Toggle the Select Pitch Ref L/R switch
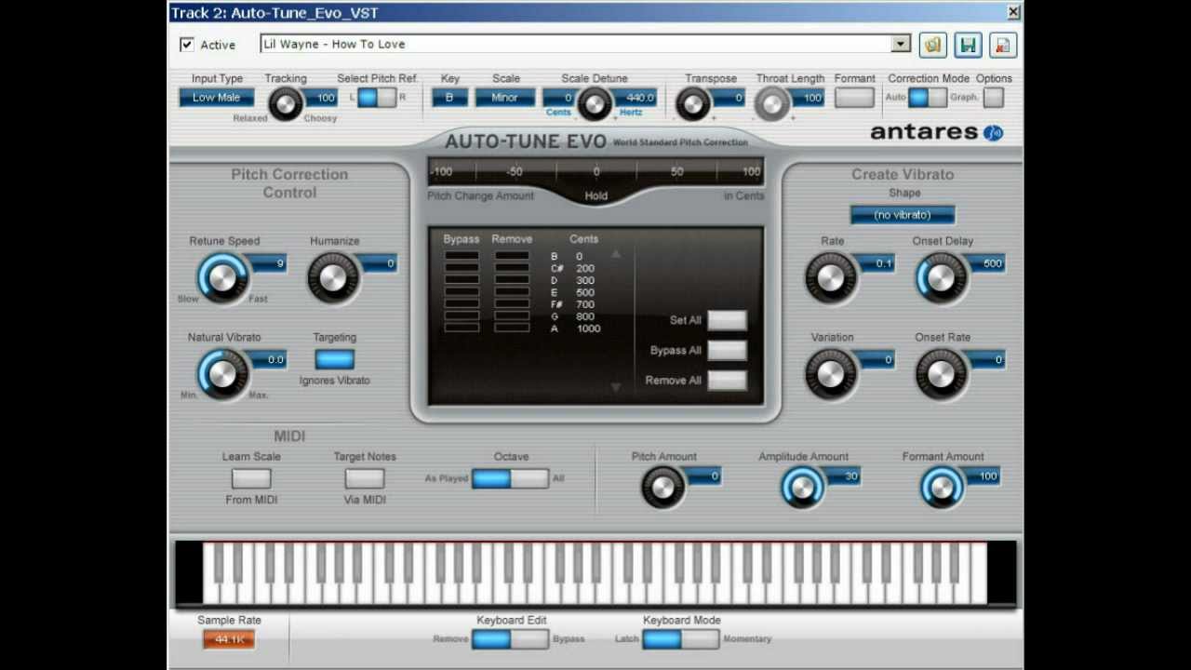Screen dimensions: 1191x670 click(x=377, y=97)
